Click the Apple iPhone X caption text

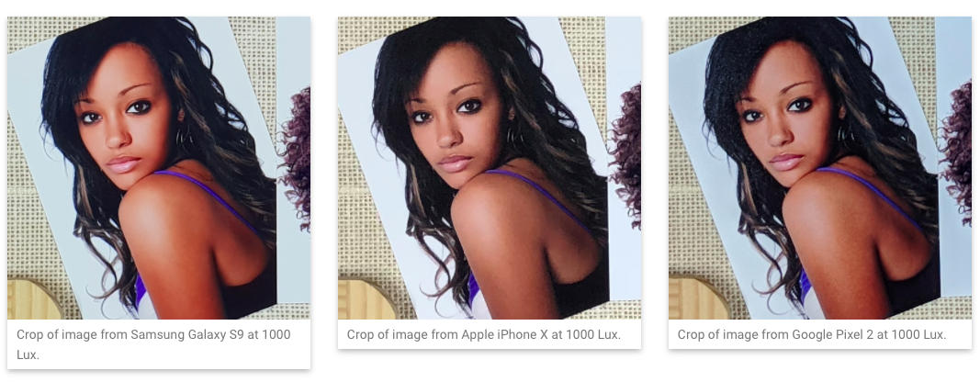coord(484,334)
